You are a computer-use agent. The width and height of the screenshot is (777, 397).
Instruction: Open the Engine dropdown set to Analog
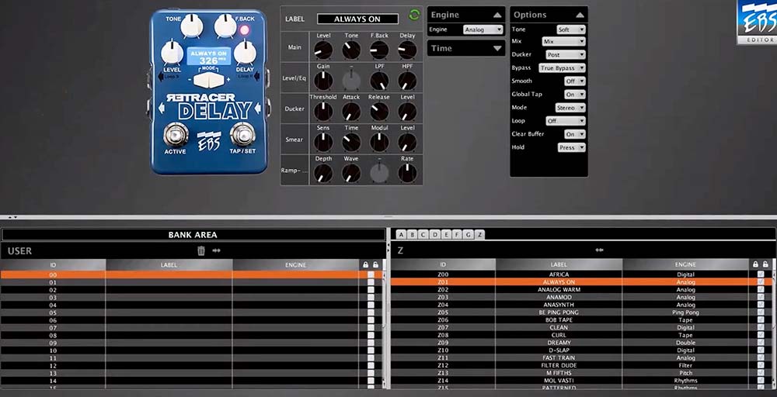tap(483, 29)
